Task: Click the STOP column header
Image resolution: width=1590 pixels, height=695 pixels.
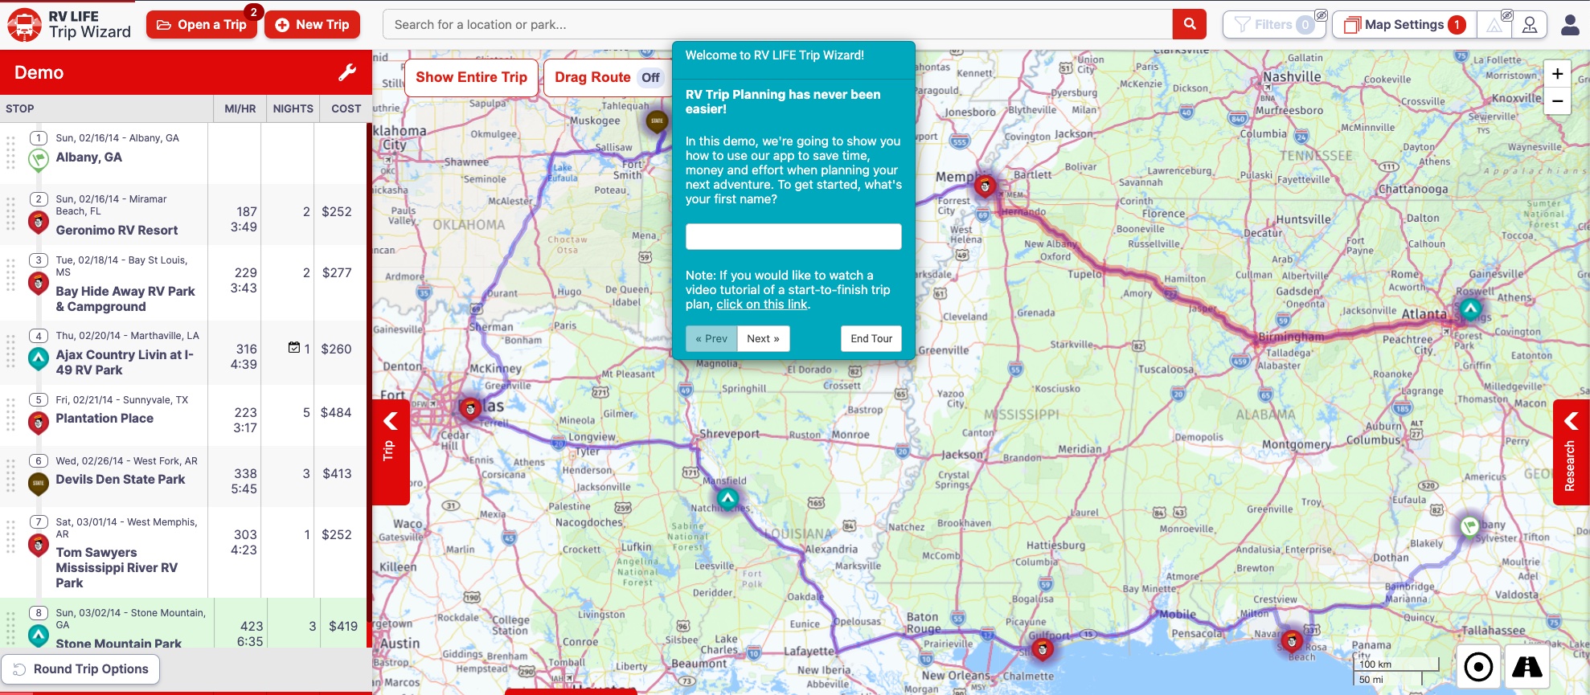Action: (x=20, y=108)
